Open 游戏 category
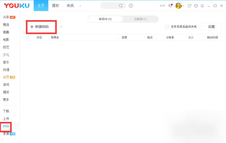Image resolution: width=226 pixels, height=143 pixels. [x=6, y=85]
